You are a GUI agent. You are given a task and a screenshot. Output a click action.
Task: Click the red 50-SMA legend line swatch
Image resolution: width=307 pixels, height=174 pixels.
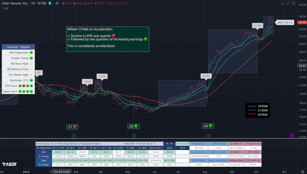(x=252, y=114)
